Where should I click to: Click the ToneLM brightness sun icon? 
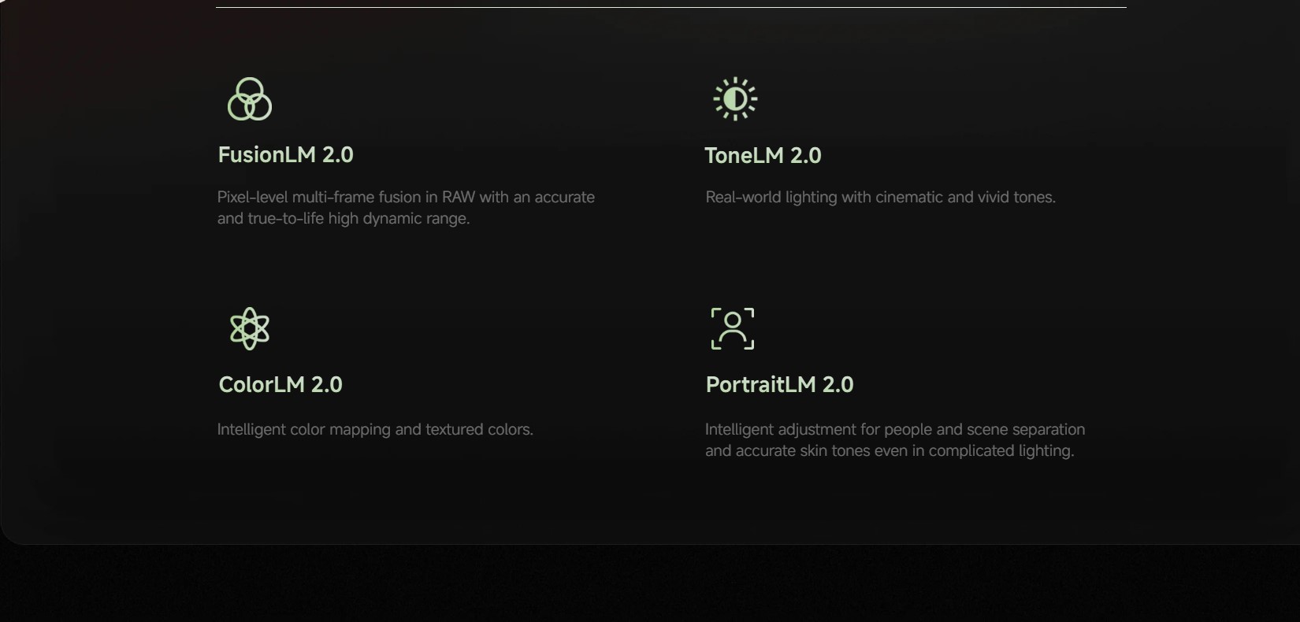[x=735, y=99]
